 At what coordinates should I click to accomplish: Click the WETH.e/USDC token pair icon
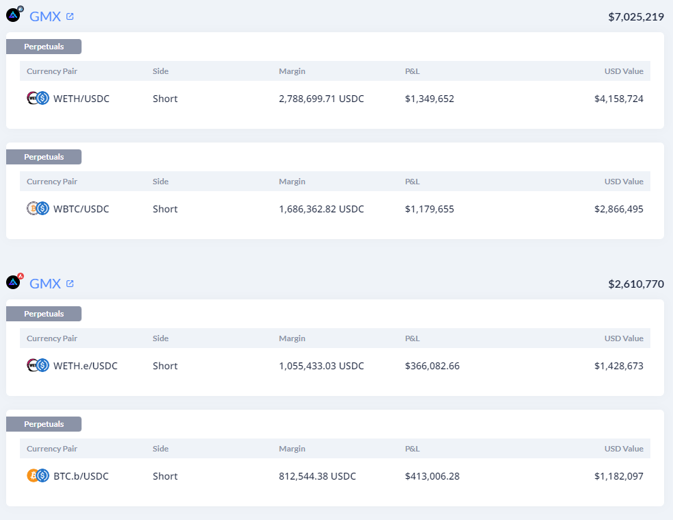(38, 366)
